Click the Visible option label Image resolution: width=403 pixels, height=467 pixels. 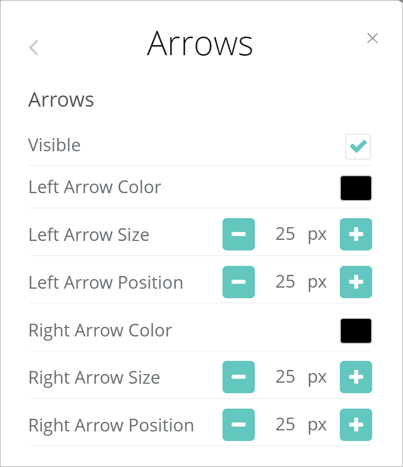coord(54,145)
